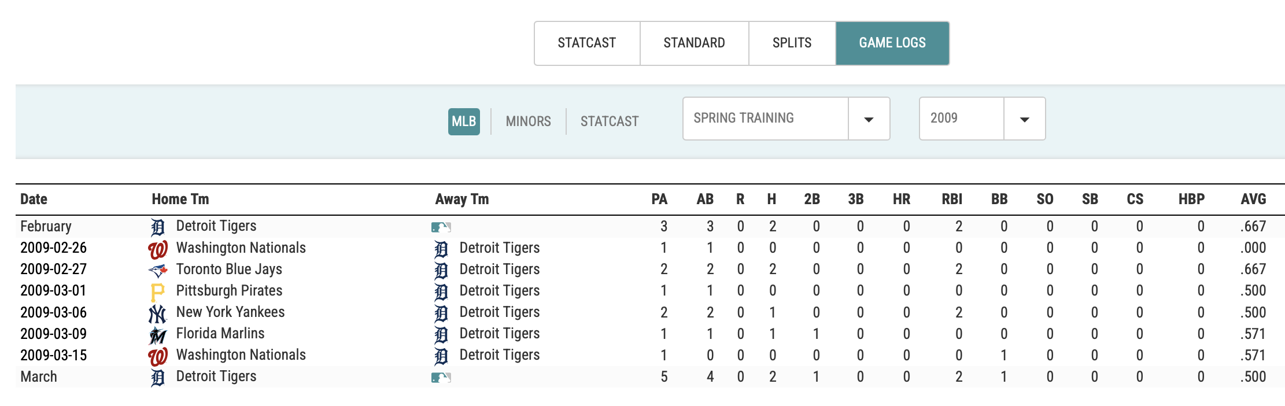Click the Pittsburgh Pirates logo icon
Image resolution: width=1285 pixels, height=406 pixels.
[157, 291]
